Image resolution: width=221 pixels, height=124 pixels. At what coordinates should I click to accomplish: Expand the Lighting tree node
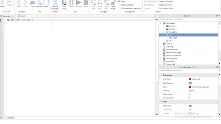point(161,47)
